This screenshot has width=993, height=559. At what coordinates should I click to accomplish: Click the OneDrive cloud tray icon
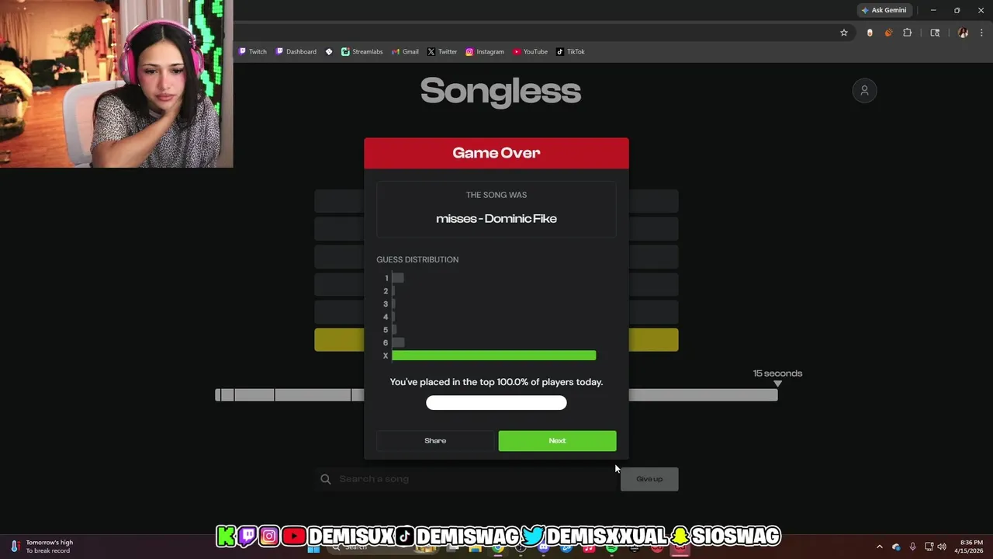[x=896, y=547]
